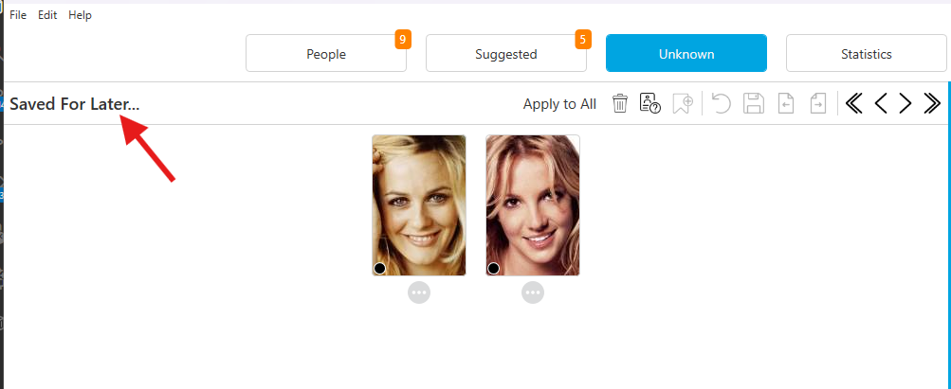The height and width of the screenshot is (389, 951).
Task: Click the undo arrow icon
Action: coord(721,103)
